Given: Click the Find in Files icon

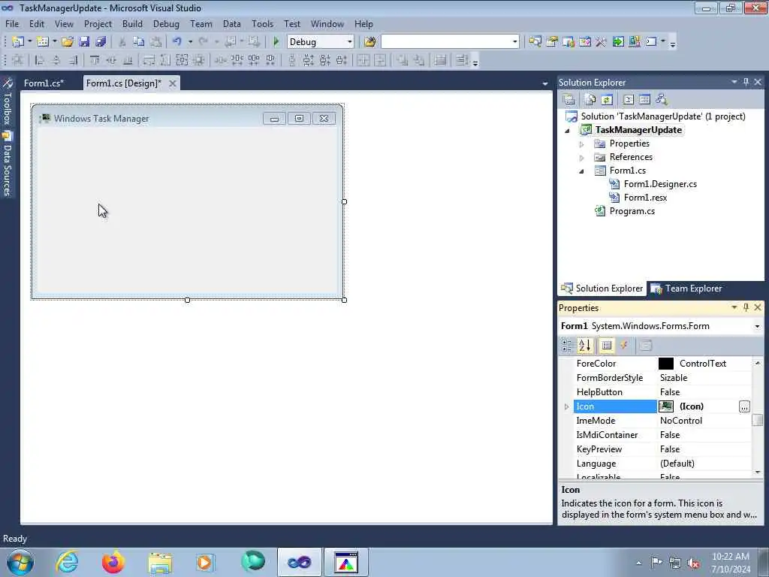Looking at the screenshot, I should [369, 42].
